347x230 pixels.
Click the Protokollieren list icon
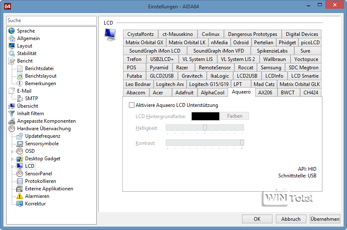[x=20, y=181]
